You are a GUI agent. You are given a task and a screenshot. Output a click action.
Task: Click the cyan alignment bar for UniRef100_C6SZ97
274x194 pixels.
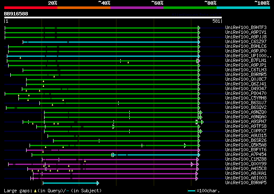[110, 42]
